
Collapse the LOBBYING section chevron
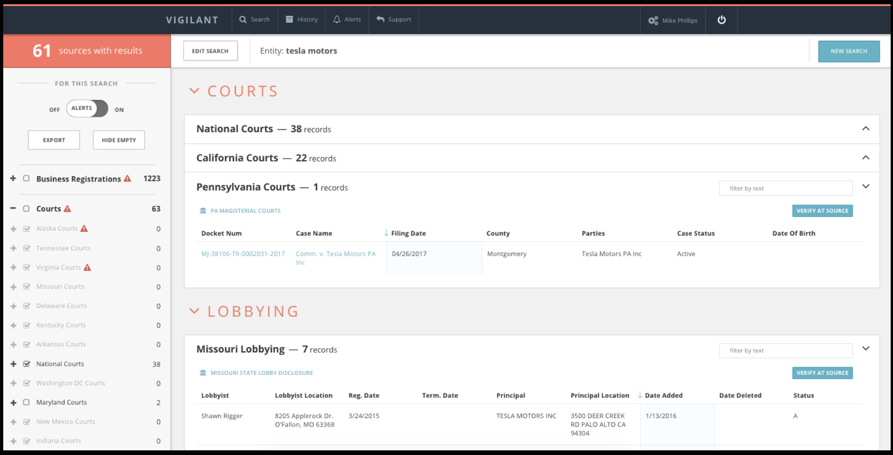[194, 311]
